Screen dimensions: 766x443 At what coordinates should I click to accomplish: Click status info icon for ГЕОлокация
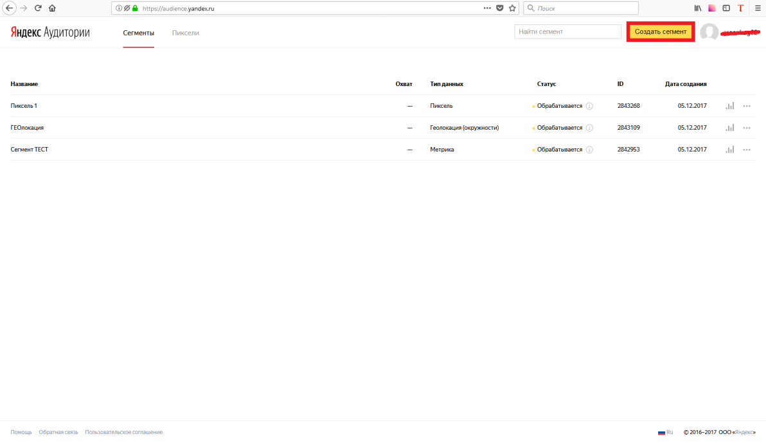[590, 128]
